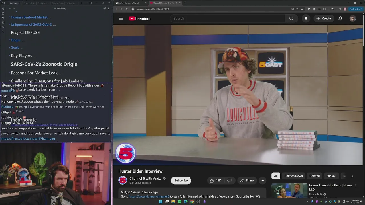Open Channel 5 with Andrew channel avatar
Viewport: 365px width, 205px height.
coord(123,180)
